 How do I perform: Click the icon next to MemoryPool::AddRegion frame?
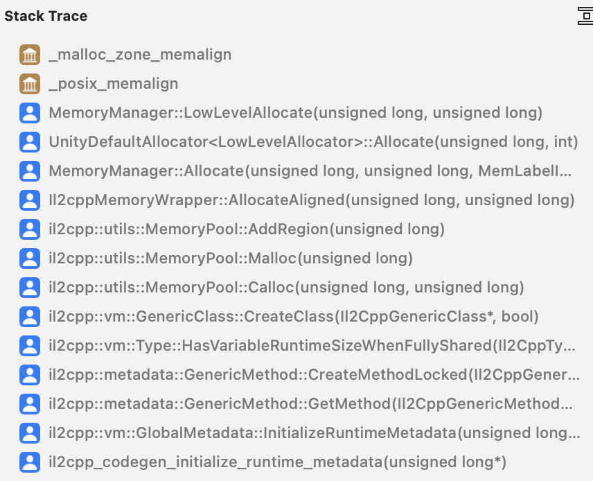pos(30,229)
